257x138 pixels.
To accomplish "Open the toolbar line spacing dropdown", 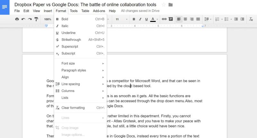I will pyautogui.click(x=208, y=19).
